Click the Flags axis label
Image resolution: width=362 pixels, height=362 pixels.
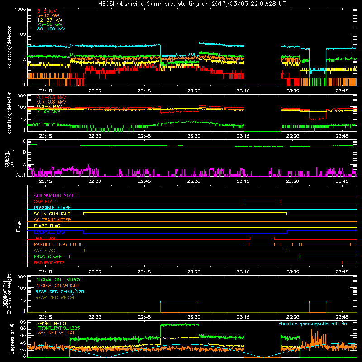[19, 226]
